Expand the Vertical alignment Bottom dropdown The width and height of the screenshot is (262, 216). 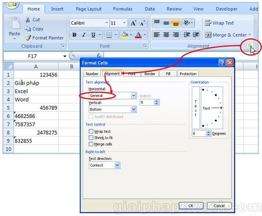(133, 109)
